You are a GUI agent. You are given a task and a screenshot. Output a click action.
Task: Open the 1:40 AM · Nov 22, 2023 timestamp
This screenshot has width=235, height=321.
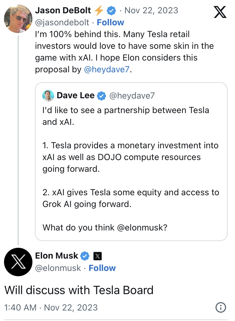51,308
